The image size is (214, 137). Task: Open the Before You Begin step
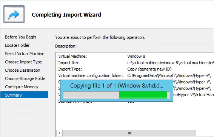[20, 37]
